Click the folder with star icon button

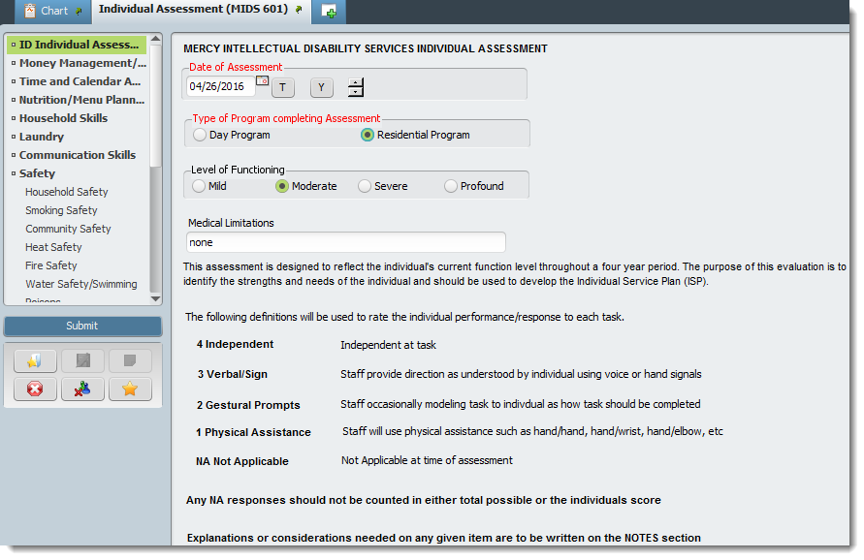[35, 361]
